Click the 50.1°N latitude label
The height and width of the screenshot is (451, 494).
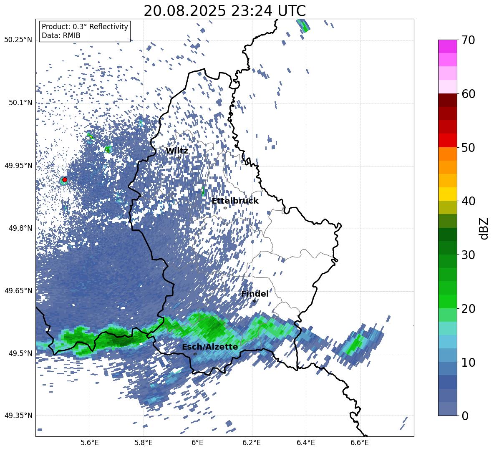click(x=20, y=103)
